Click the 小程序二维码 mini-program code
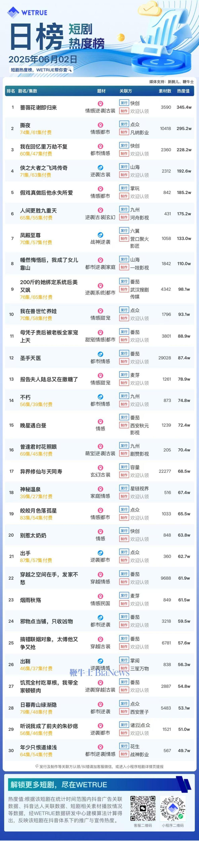This screenshot has width=199, height=841. pos(173,808)
